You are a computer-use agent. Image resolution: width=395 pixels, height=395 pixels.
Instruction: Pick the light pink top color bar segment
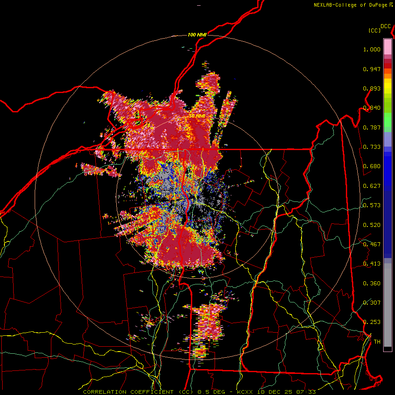tap(388, 47)
